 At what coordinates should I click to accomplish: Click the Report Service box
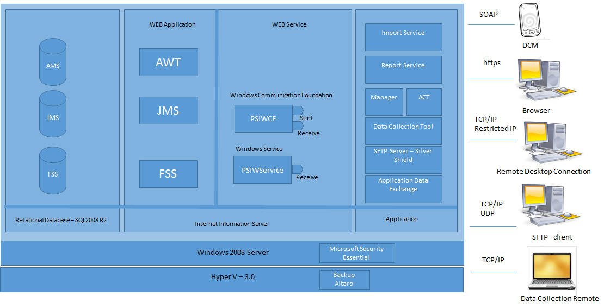point(403,70)
